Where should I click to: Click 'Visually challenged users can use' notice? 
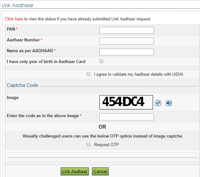[x=102, y=136]
